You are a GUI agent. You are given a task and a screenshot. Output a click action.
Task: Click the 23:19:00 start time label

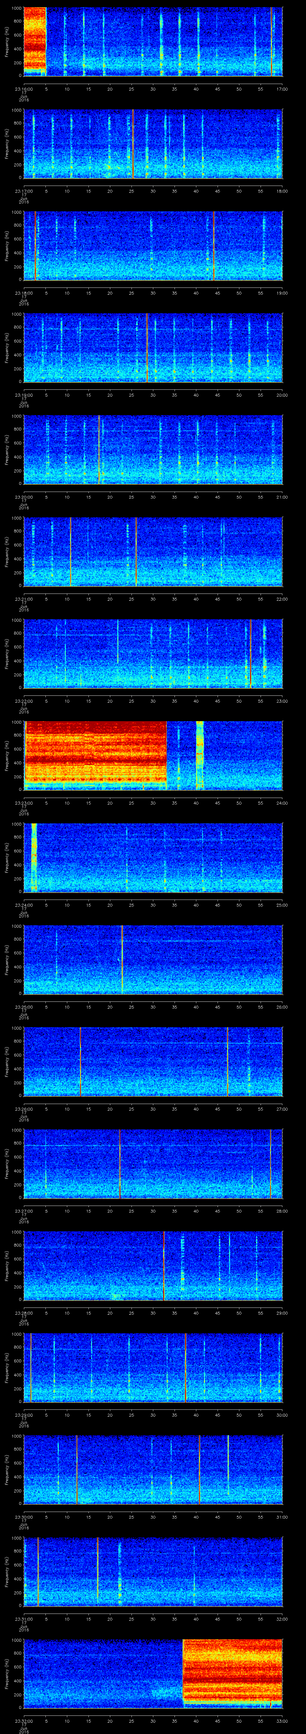tap(24, 395)
